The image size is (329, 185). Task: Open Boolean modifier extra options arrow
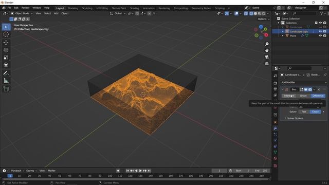click(x=314, y=89)
